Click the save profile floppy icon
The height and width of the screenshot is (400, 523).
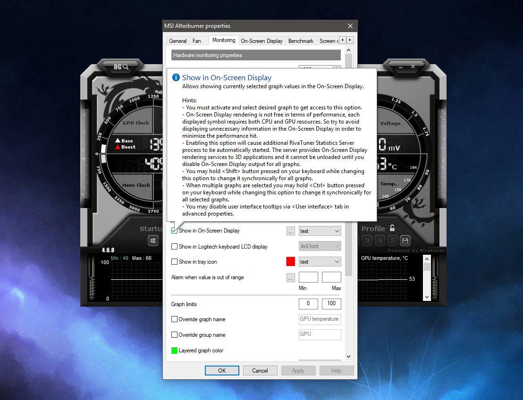(405, 241)
